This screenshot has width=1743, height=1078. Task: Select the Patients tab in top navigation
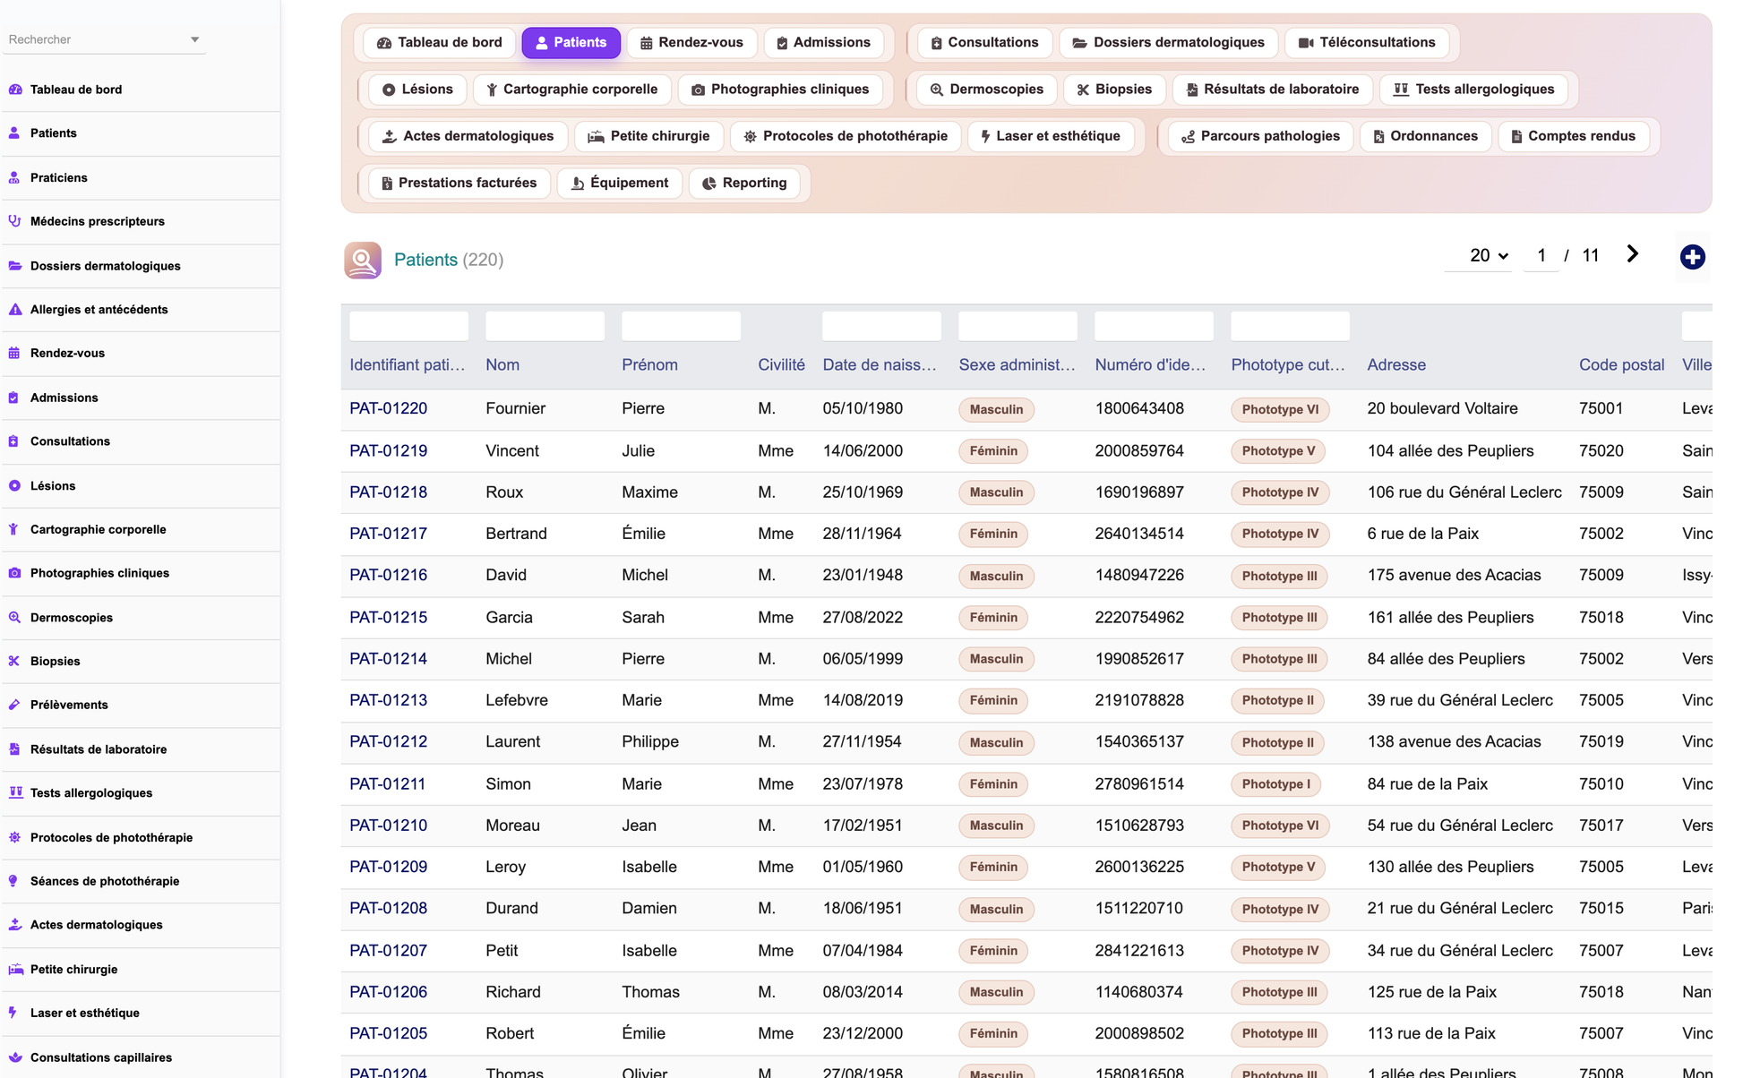pos(571,43)
